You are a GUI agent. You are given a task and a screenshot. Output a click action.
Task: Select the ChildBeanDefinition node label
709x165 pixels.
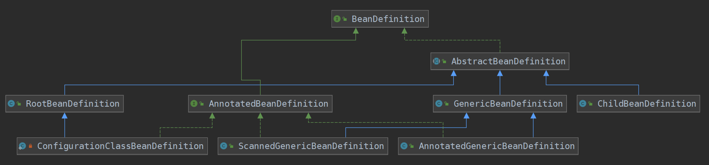click(x=647, y=103)
